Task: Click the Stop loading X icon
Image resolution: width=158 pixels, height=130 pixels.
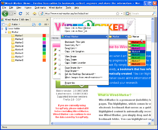Action: coord(27,14)
